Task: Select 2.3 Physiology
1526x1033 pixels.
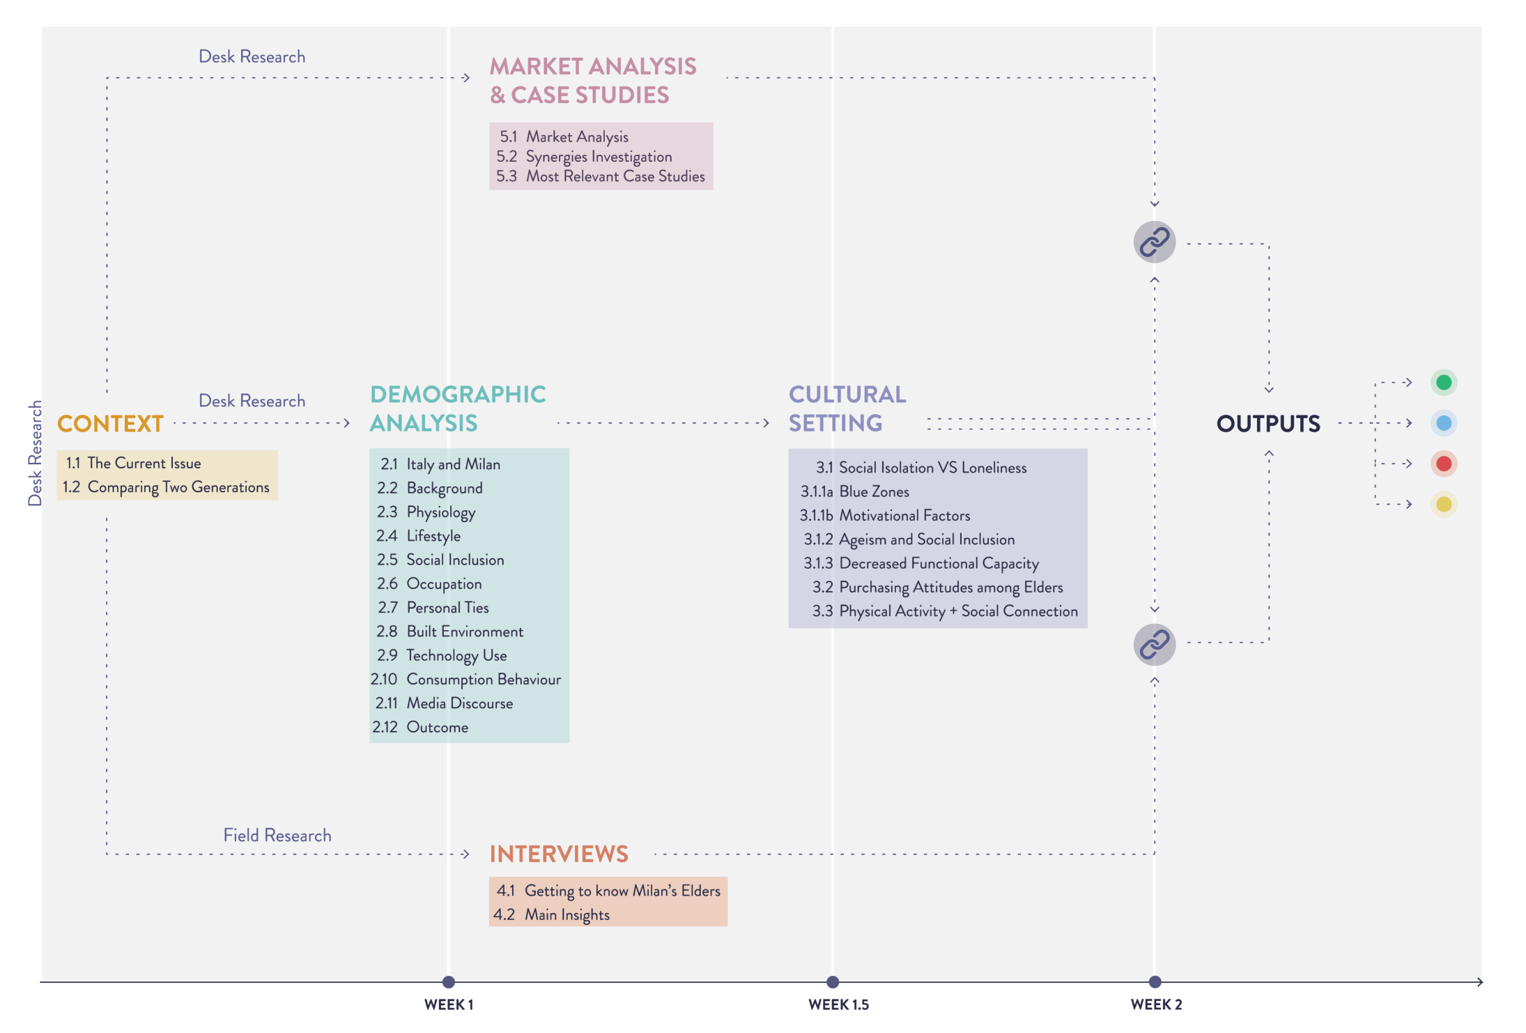Action: pos(426,512)
